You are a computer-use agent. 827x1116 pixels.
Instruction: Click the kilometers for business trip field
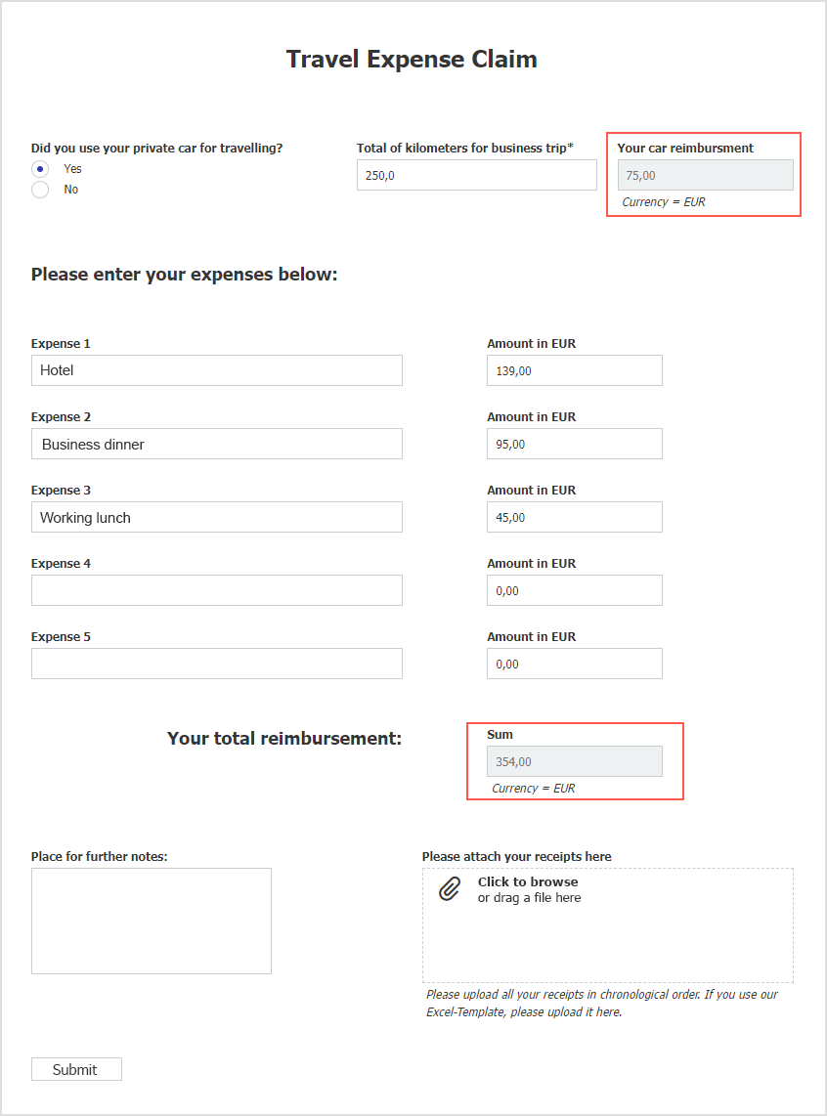(x=476, y=175)
